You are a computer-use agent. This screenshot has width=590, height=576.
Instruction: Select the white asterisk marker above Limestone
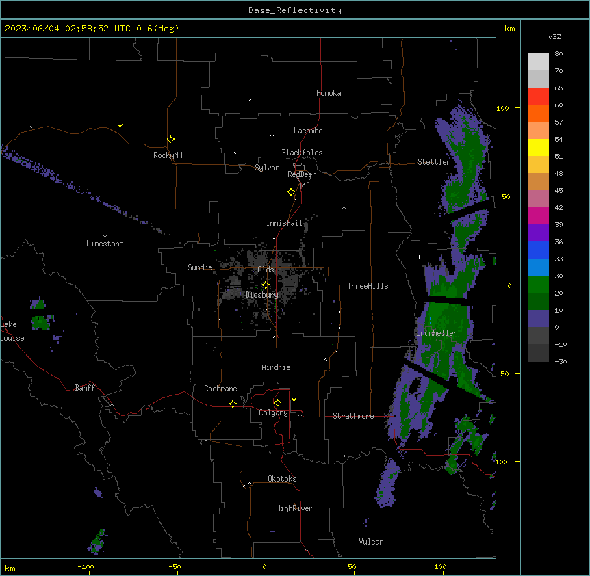(x=105, y=237)
